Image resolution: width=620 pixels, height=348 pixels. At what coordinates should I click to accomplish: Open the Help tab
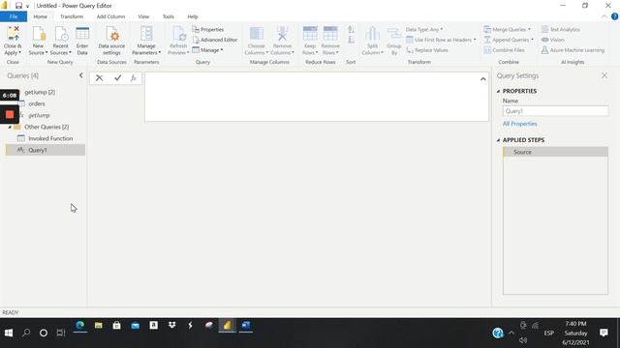193,16
